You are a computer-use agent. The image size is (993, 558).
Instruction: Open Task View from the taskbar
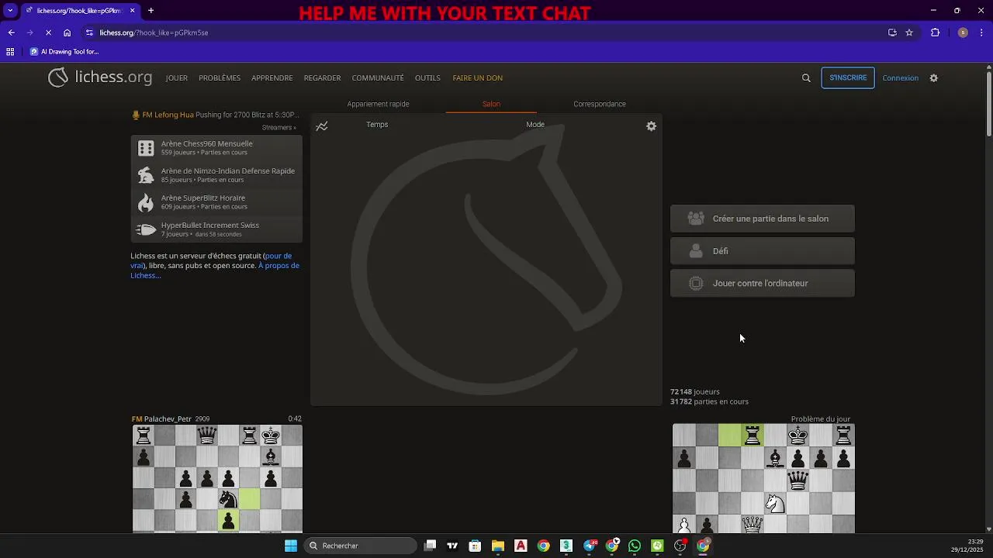(431, 546)
